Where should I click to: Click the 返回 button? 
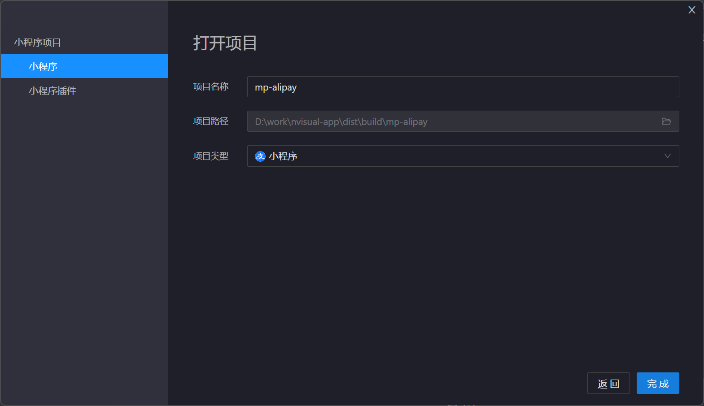pos(608,383)
